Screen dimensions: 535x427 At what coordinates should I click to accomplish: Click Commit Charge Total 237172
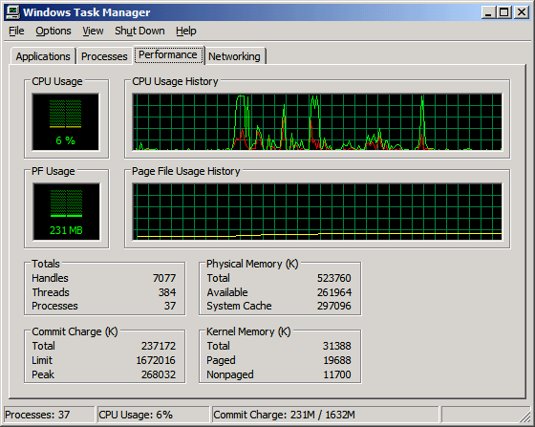click(159, 346)
